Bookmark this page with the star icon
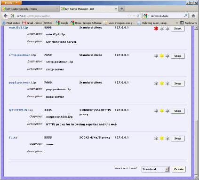199x180 pixels. tap(129, 16)
